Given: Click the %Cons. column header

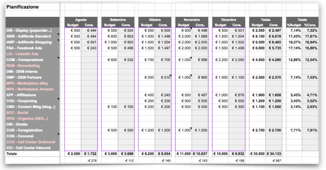Looking at the screenshot, I should [x=310, y=25].
